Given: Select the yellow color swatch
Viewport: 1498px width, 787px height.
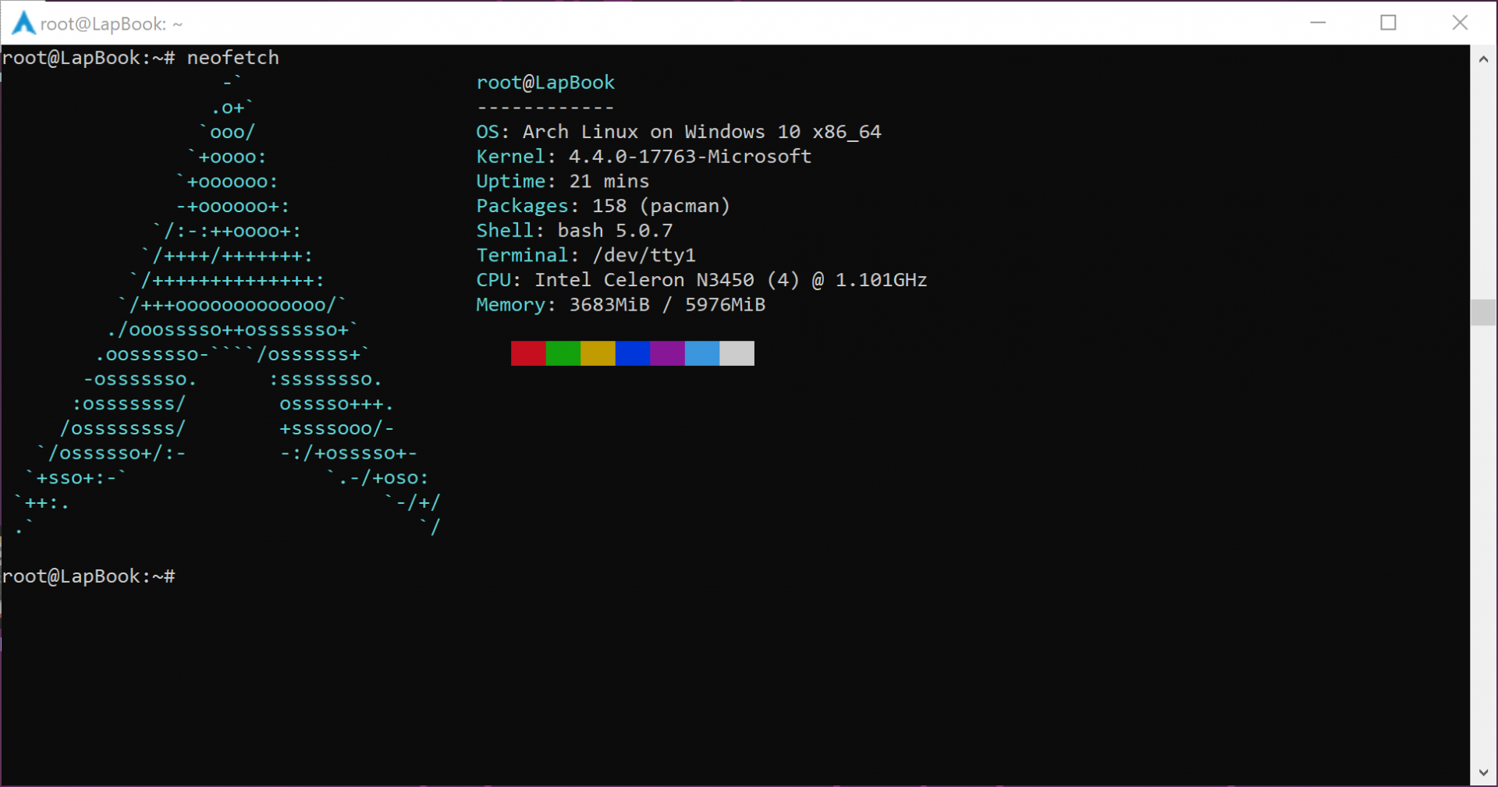Looking at the screenshot, I should (x=598, y=353).
